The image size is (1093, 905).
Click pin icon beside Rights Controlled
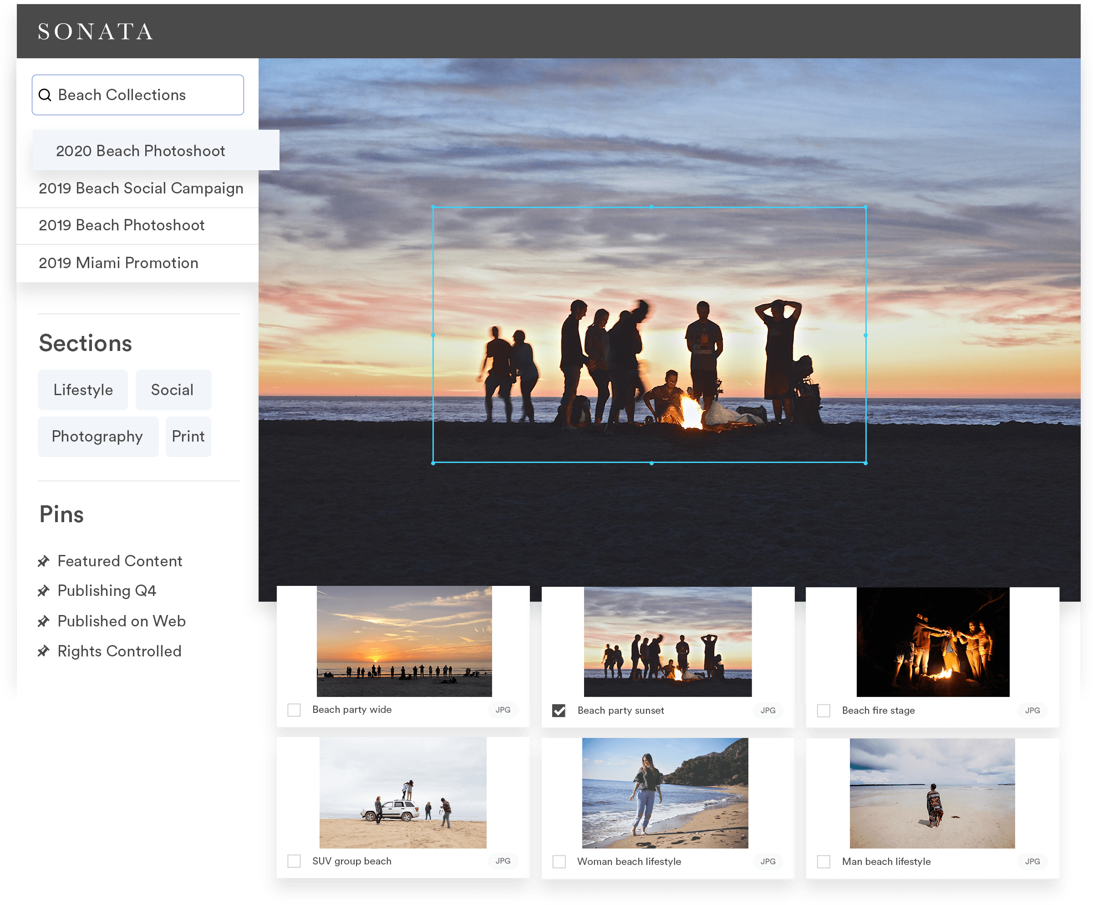tap(44, 651)
